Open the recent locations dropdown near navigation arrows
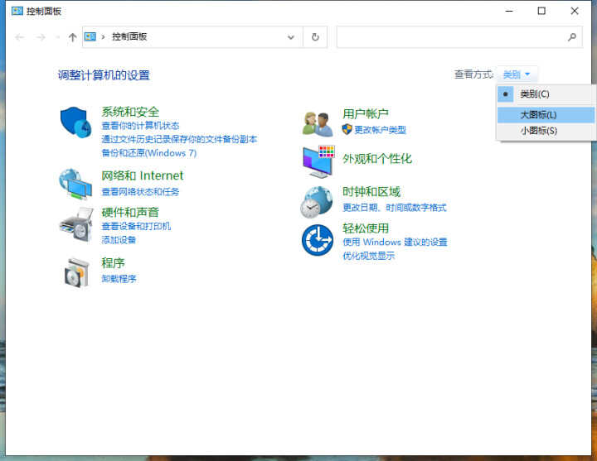This screenshot has width=597, height=461. point(57,37)
